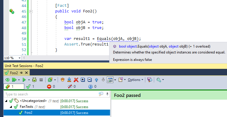
Task: Click the result1 variable on line 50
Action: point(82,39)
